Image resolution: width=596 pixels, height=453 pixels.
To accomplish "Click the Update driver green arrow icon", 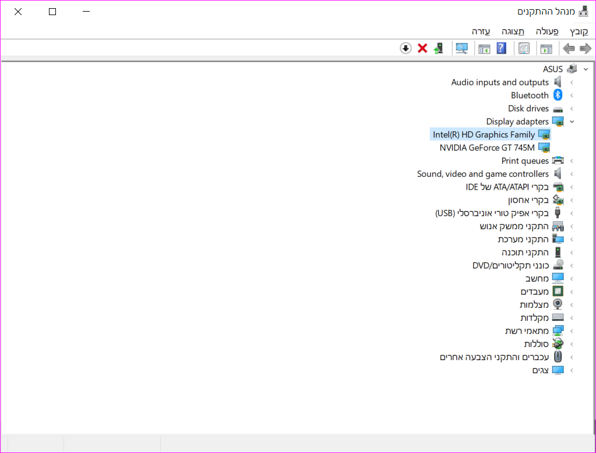I will [438, 48].
